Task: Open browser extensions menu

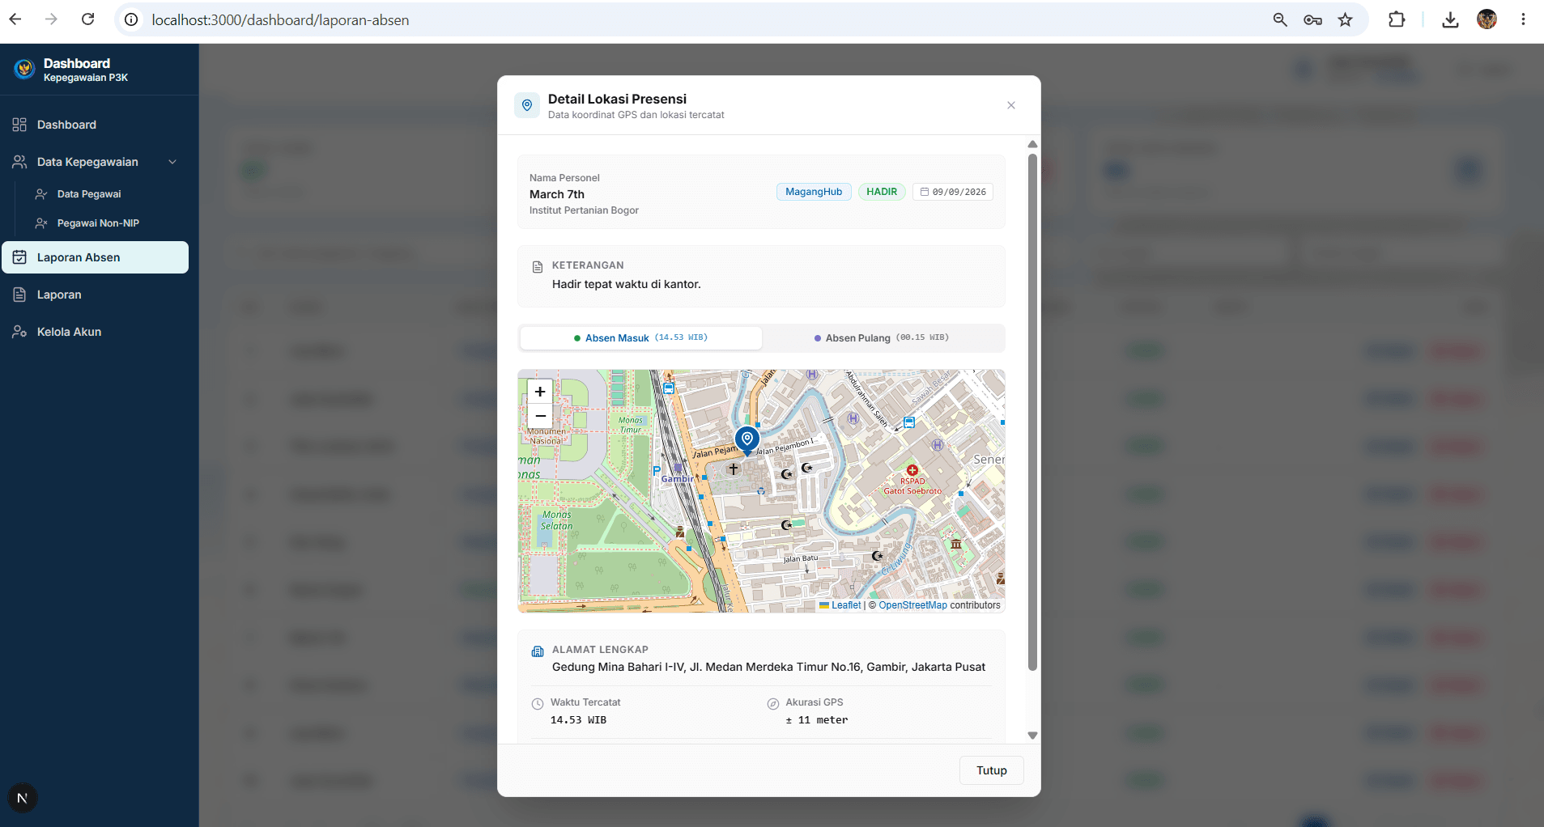Action: pyautogui.click(x=1397, y=19)
